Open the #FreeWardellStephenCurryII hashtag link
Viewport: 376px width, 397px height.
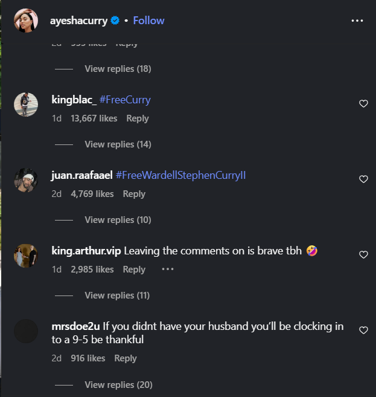click(180, 175)
